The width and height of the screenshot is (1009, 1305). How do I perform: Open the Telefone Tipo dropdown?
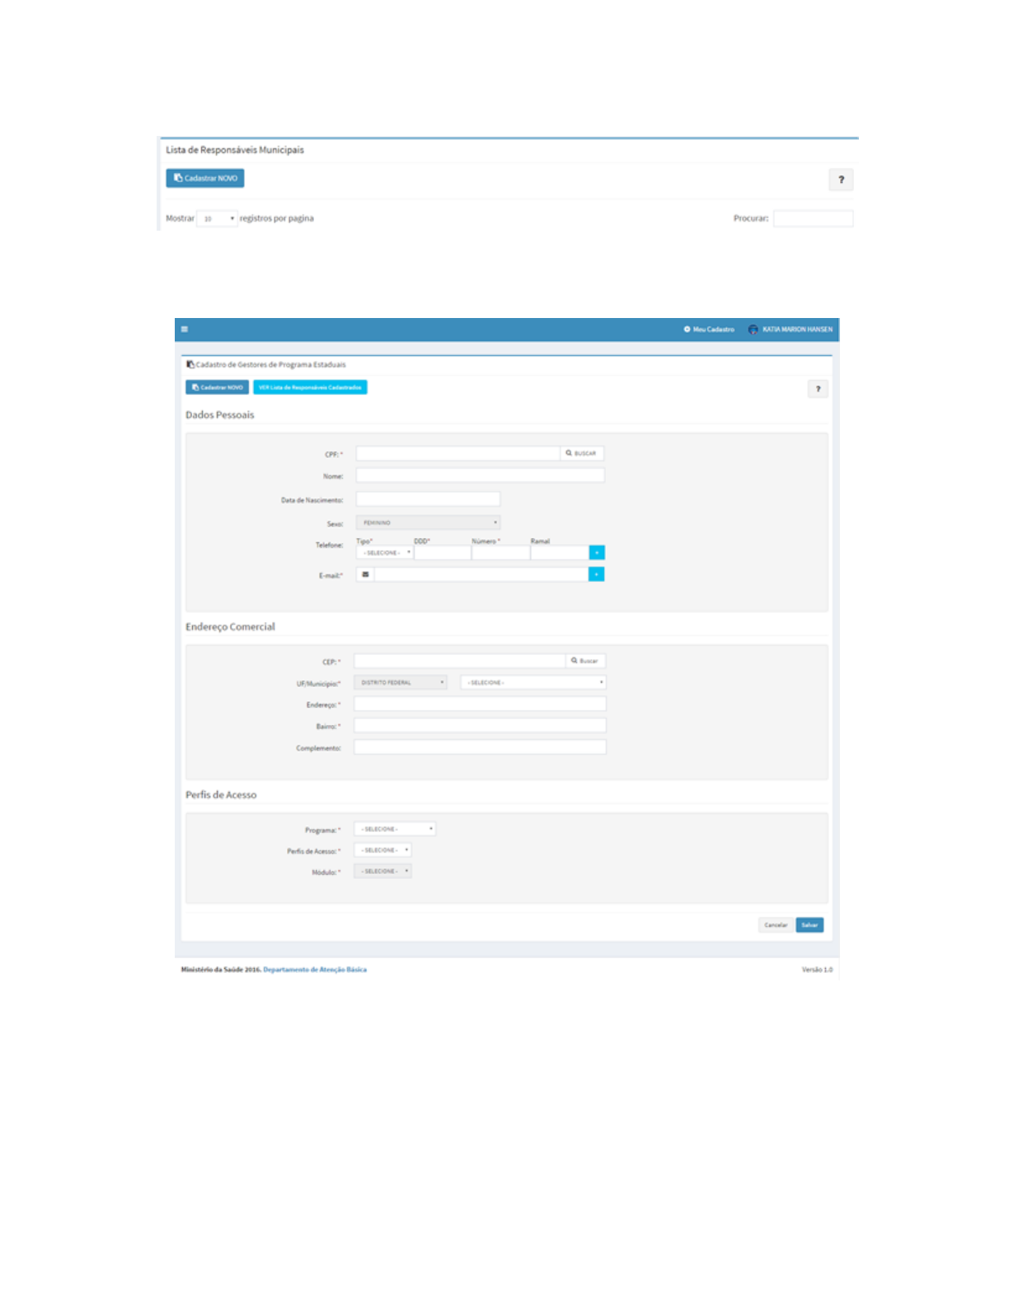coord(384,553)
